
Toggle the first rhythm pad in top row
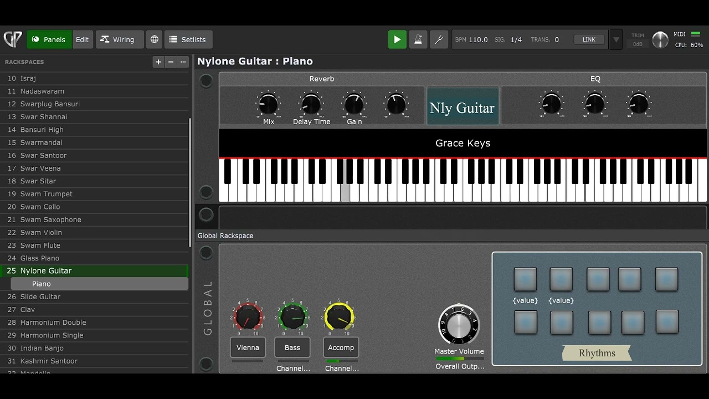[525, 279]
